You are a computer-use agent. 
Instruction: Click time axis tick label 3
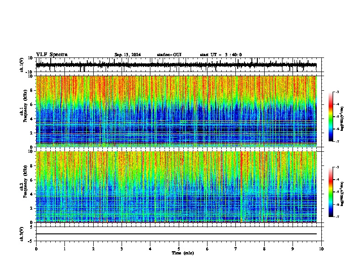click(x=122, y=249)
